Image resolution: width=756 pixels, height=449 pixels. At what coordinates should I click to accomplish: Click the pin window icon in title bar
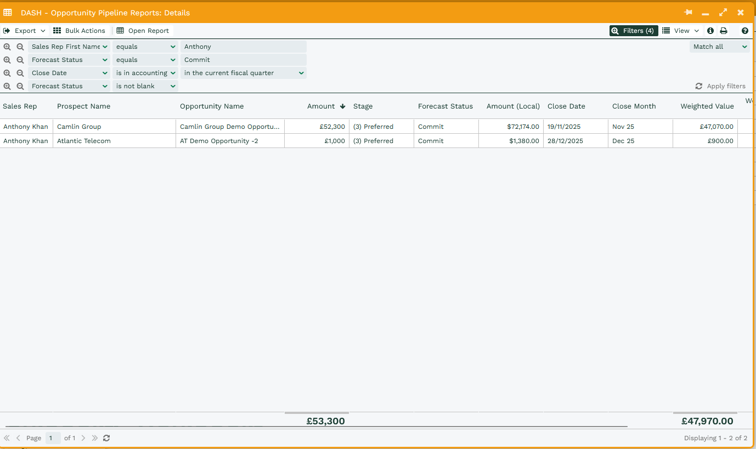point(688,13)
